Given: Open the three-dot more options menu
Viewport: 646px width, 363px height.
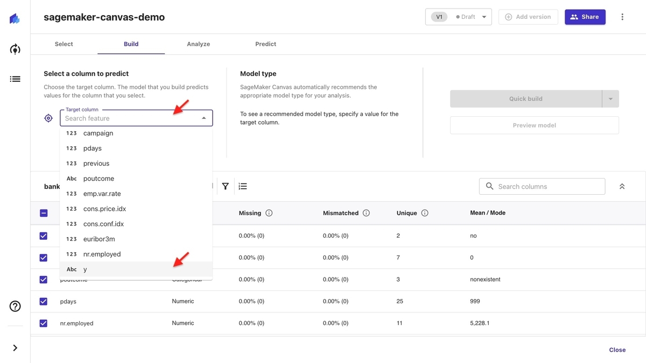Looking at the screenshot, I should pyautogui.click(x=622, y=17).
